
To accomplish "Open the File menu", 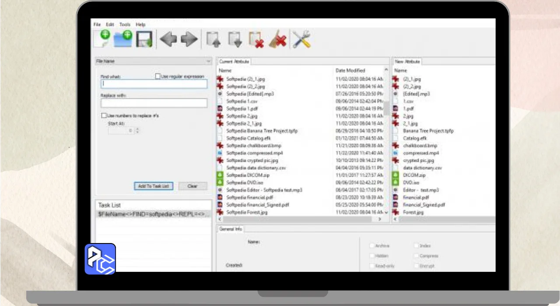I will [97, 25].
